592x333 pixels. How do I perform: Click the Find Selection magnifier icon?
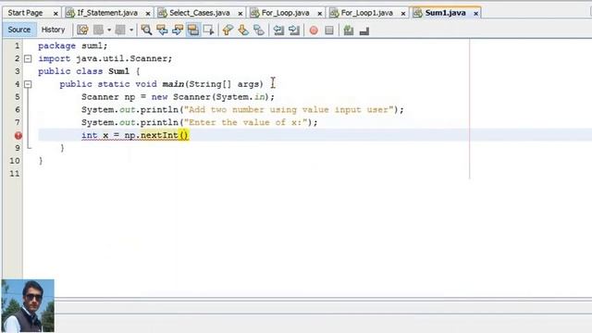pos(146,30)
